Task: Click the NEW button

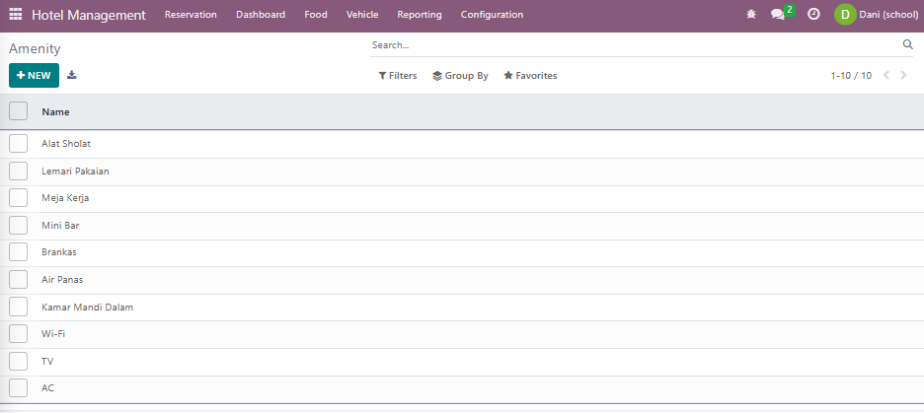Action: [35, 75]
